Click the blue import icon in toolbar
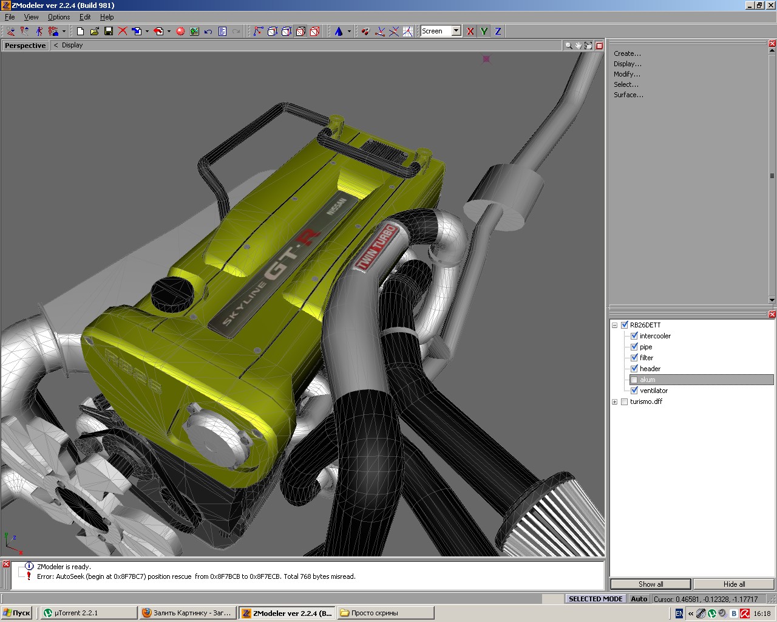 pyautogui.click(x=137, y=31)
